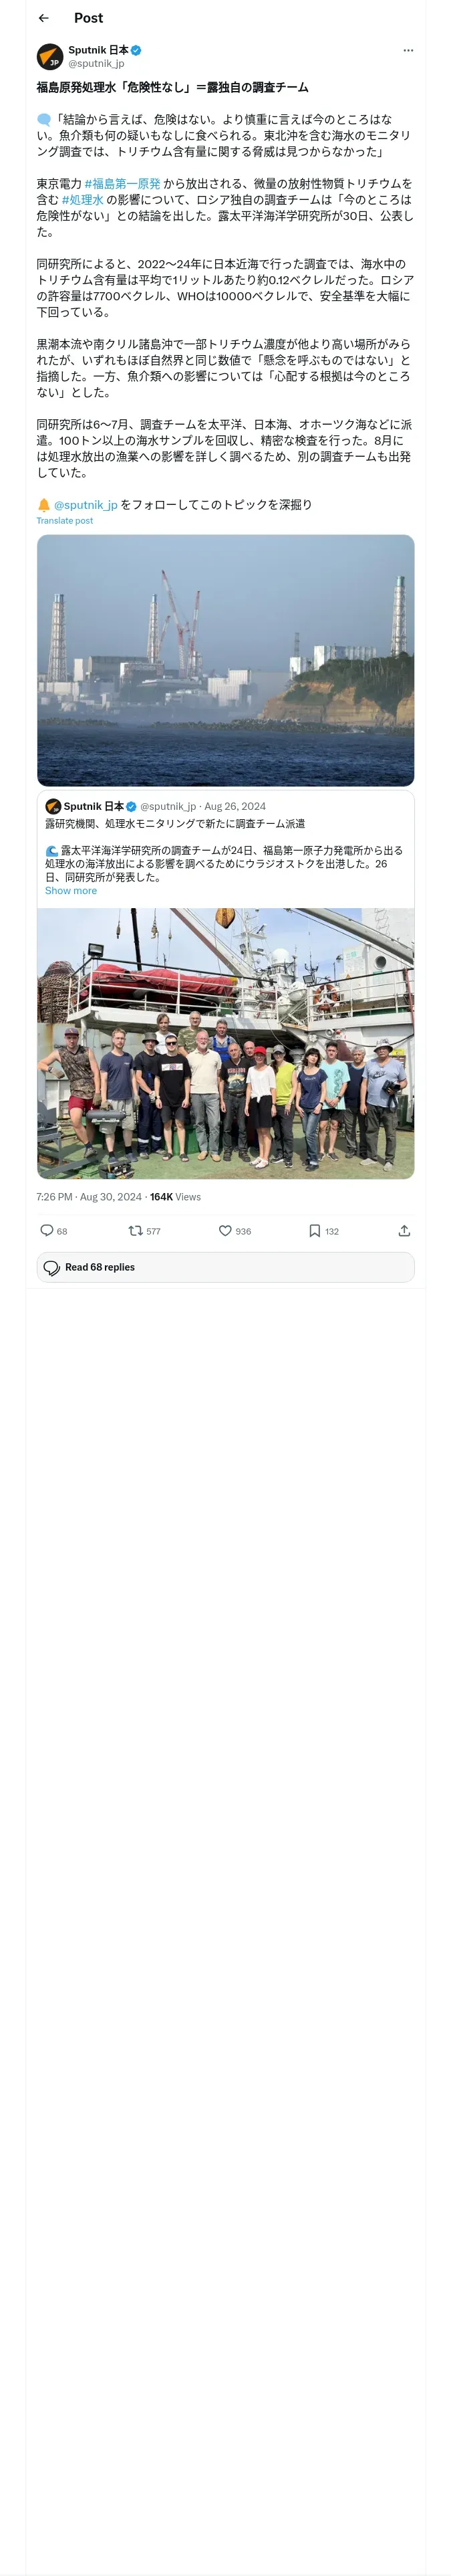Go back using the arrow icon
The height and width of the screenshot is (2576, 451).
(43, 18)
